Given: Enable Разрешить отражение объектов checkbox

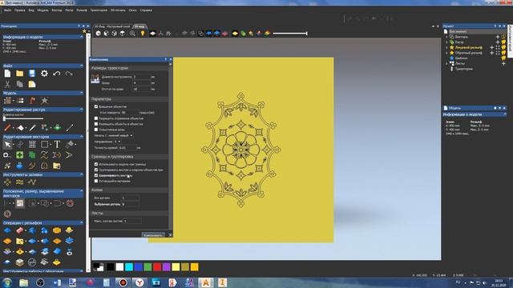Looking at the screenshot, I should (96, 118).
